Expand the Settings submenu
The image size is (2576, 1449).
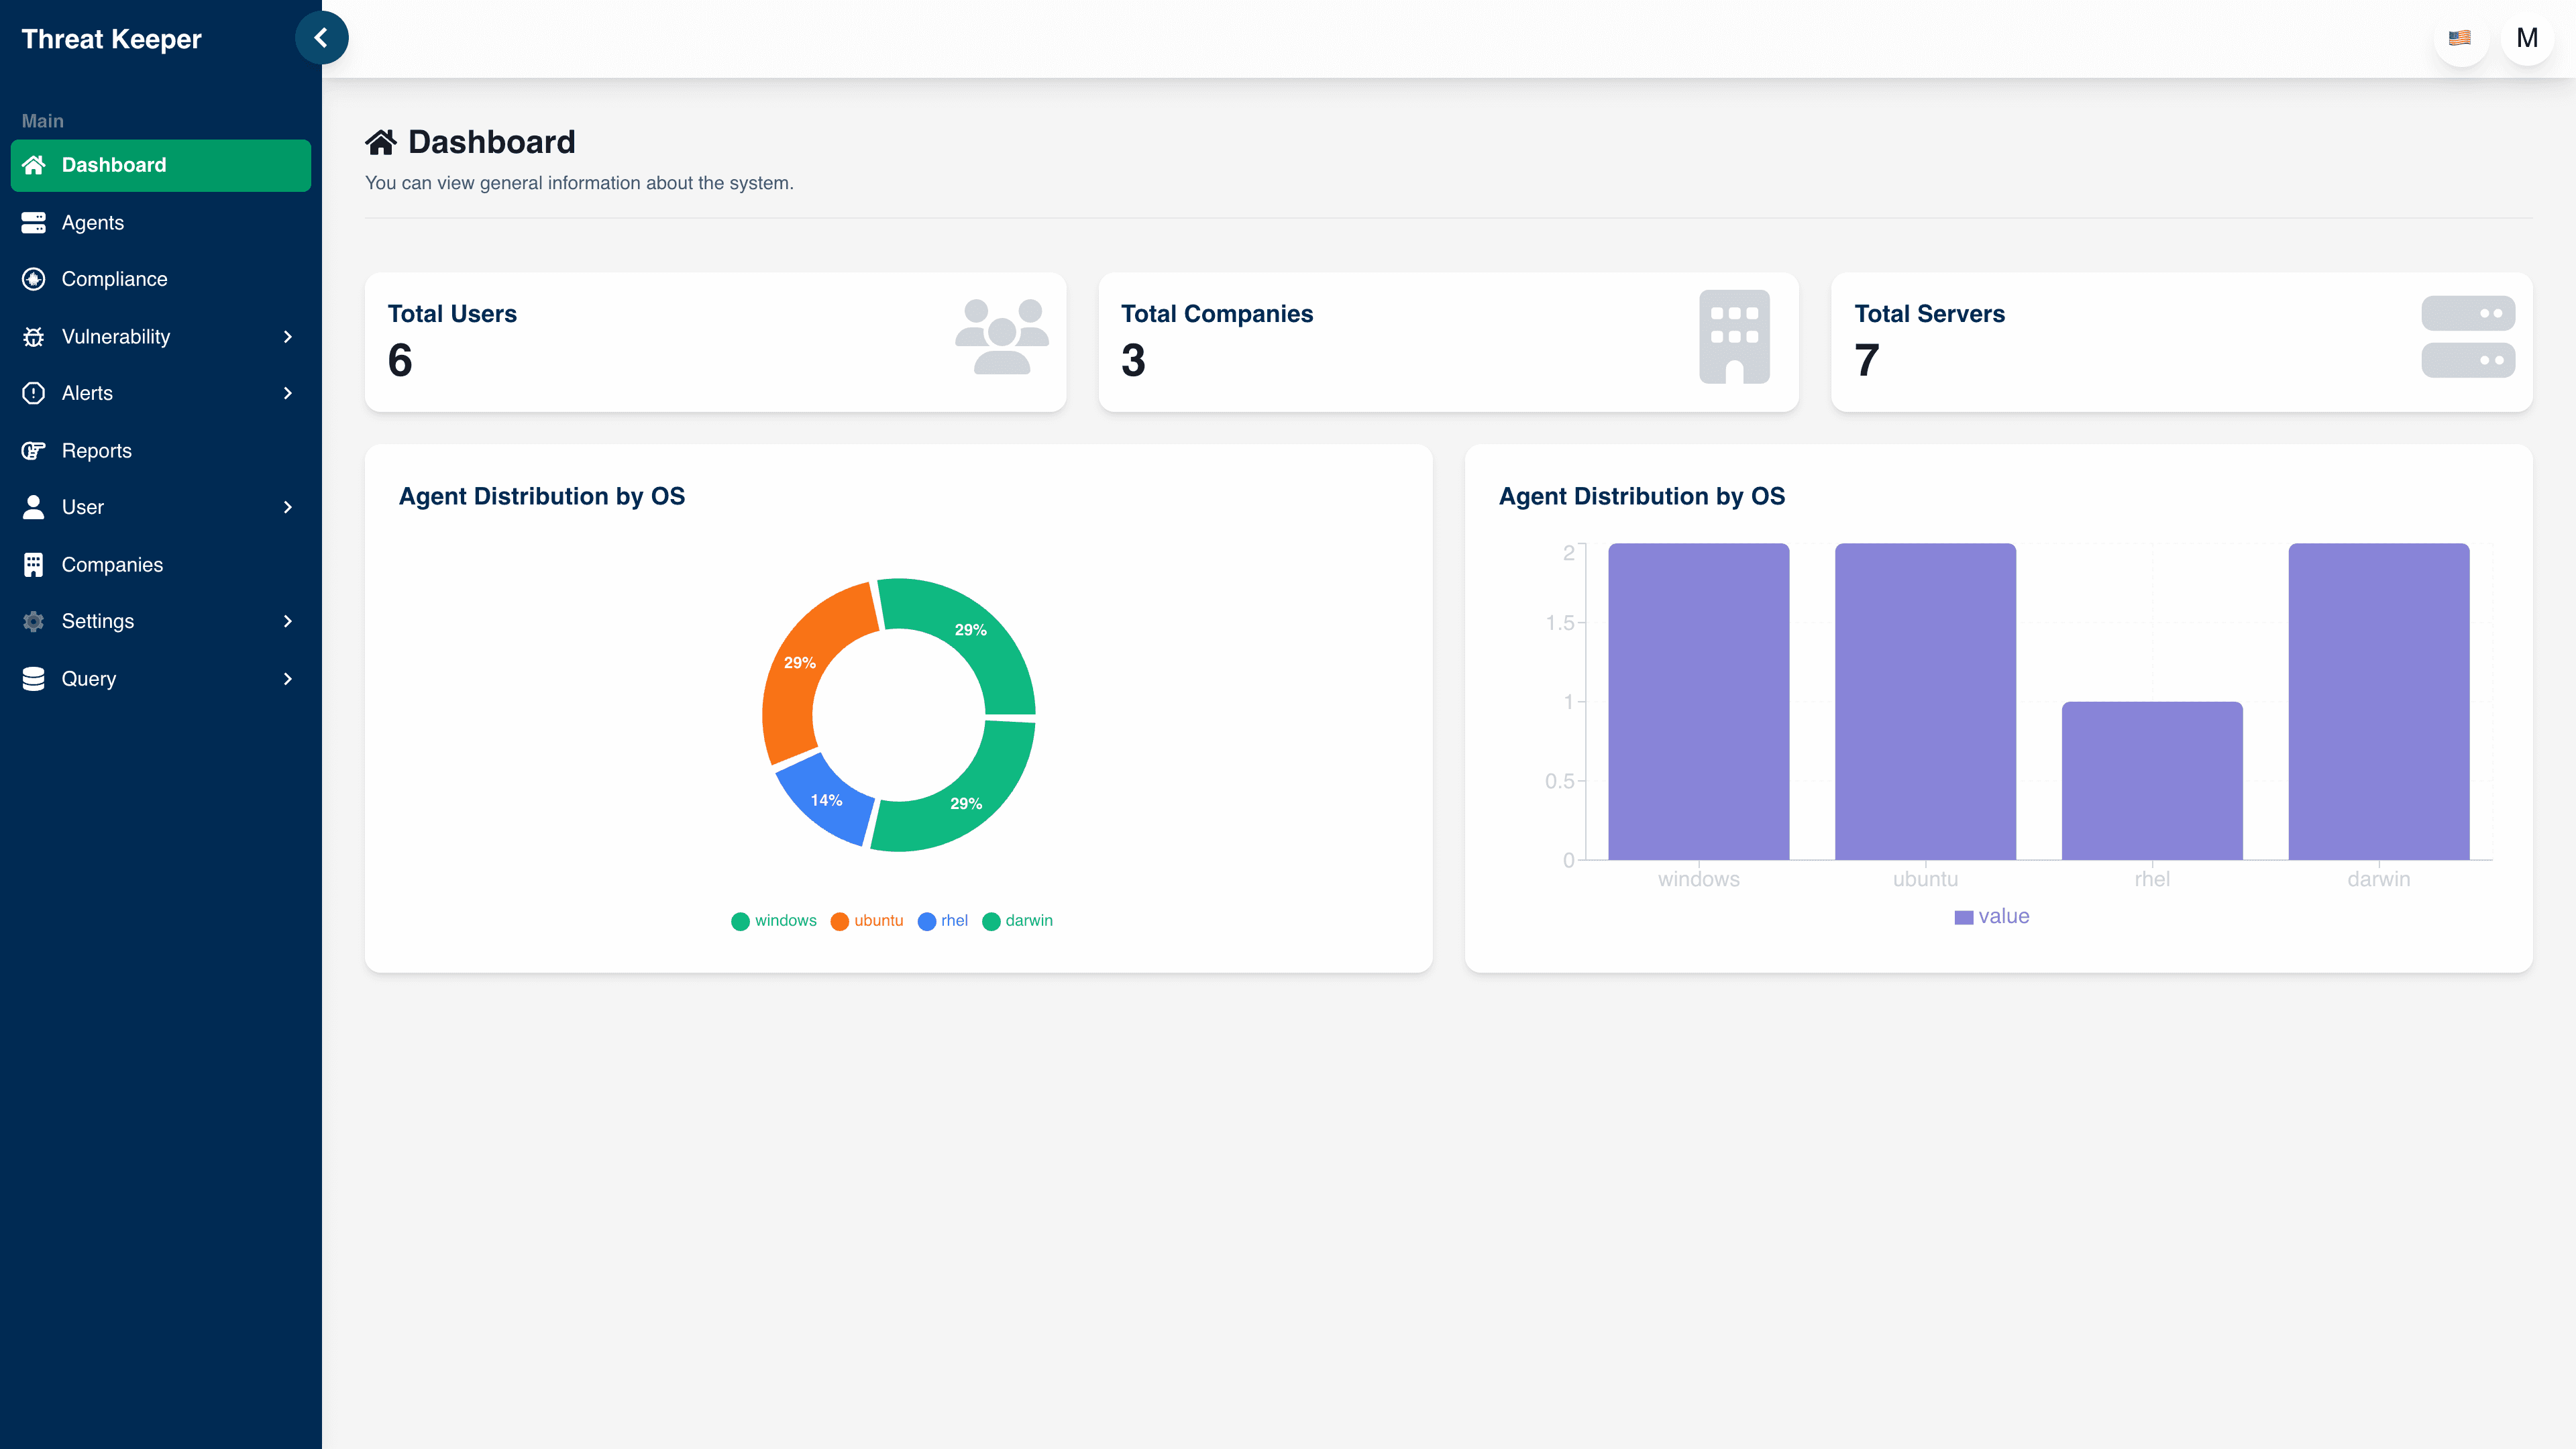(x=288, y=621)
